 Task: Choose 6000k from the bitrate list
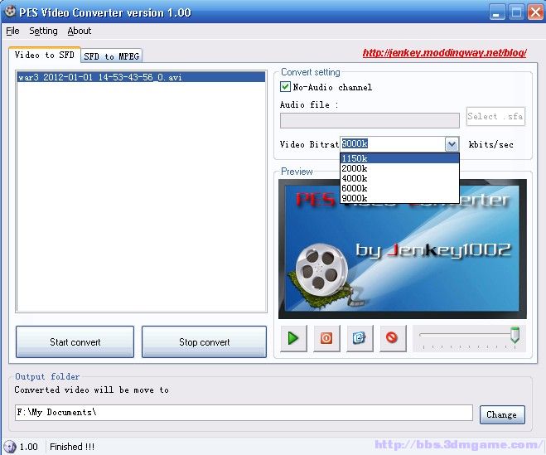[x=399, y=188]
